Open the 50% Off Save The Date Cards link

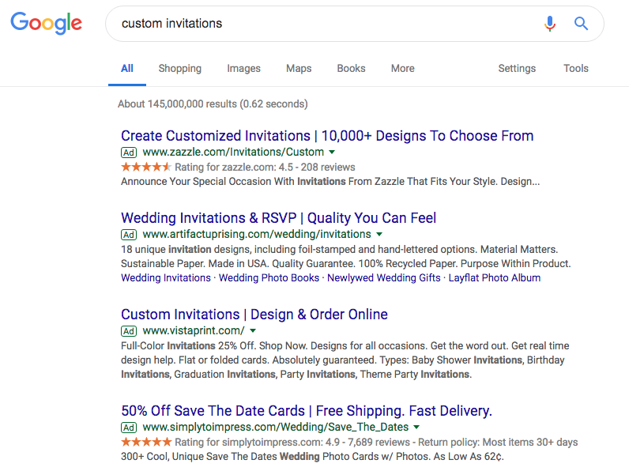click(307, 410)
